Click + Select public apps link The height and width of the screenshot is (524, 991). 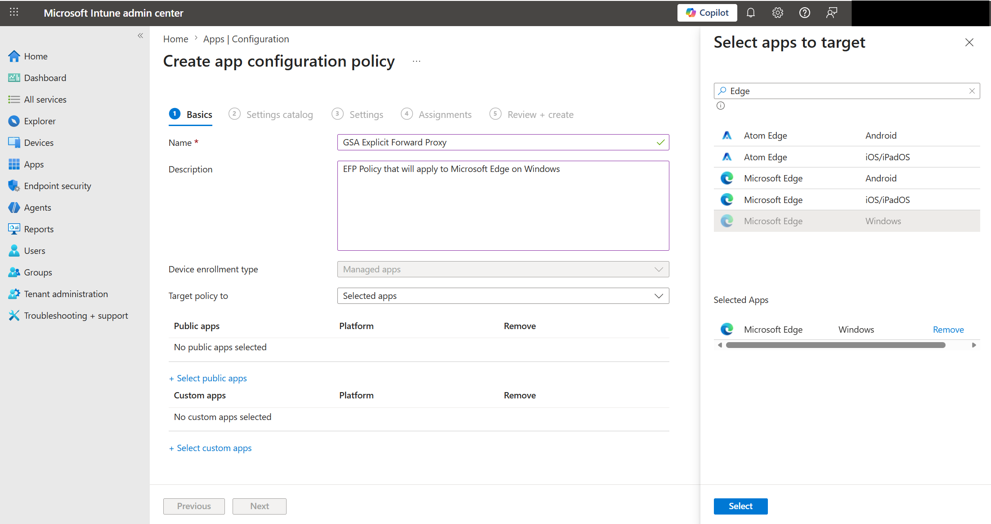tap(208, 378)
